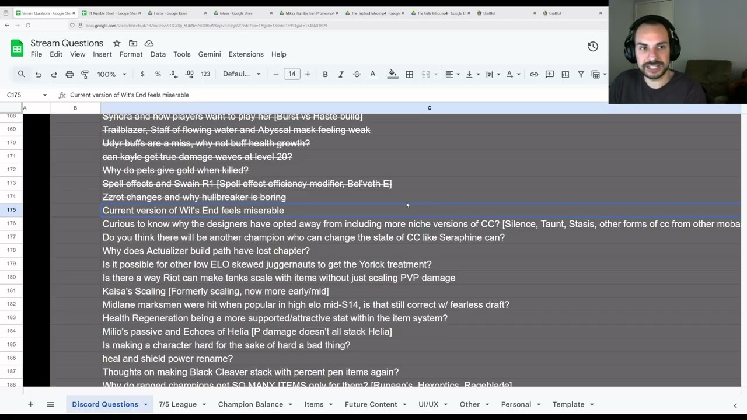Open the Format menu
The height and width of the screenshot is (420, 747).
coord(131,54)
